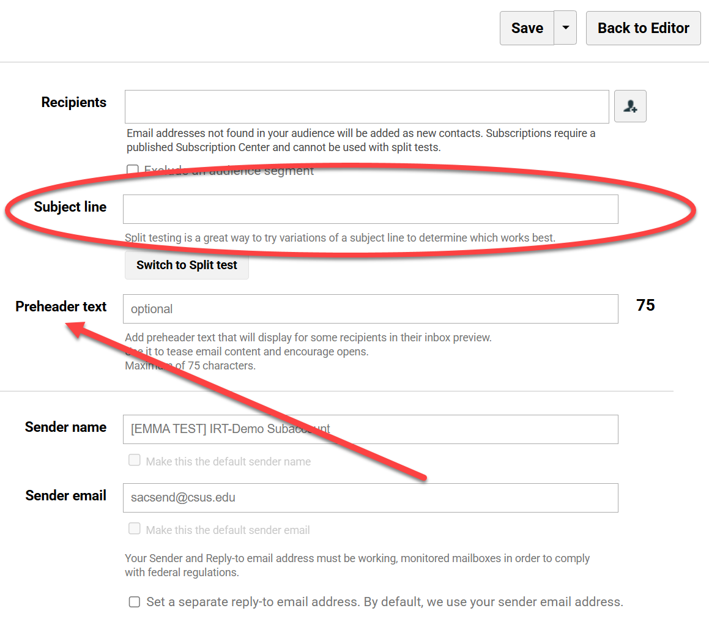Image resolution: width=709 pixels, height=630 pixels.
Task: Go Back to Editor
Action: pos(643,28)
